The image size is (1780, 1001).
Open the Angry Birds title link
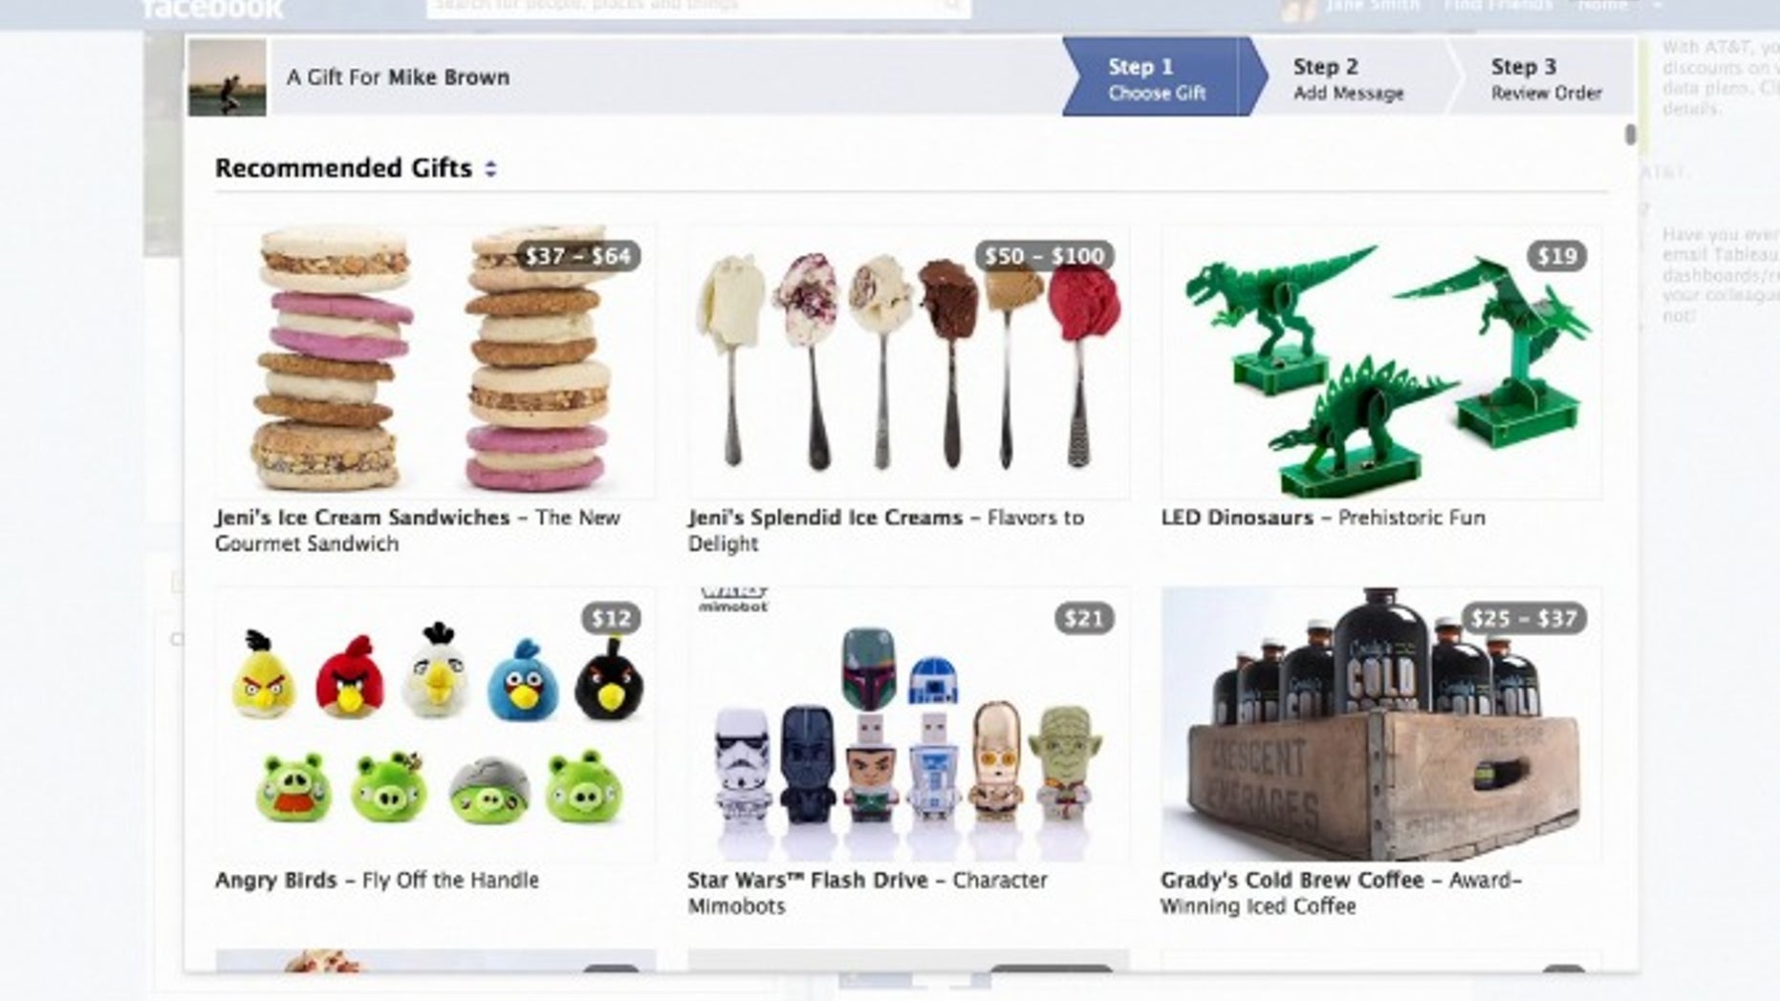[x=275, y=880]
